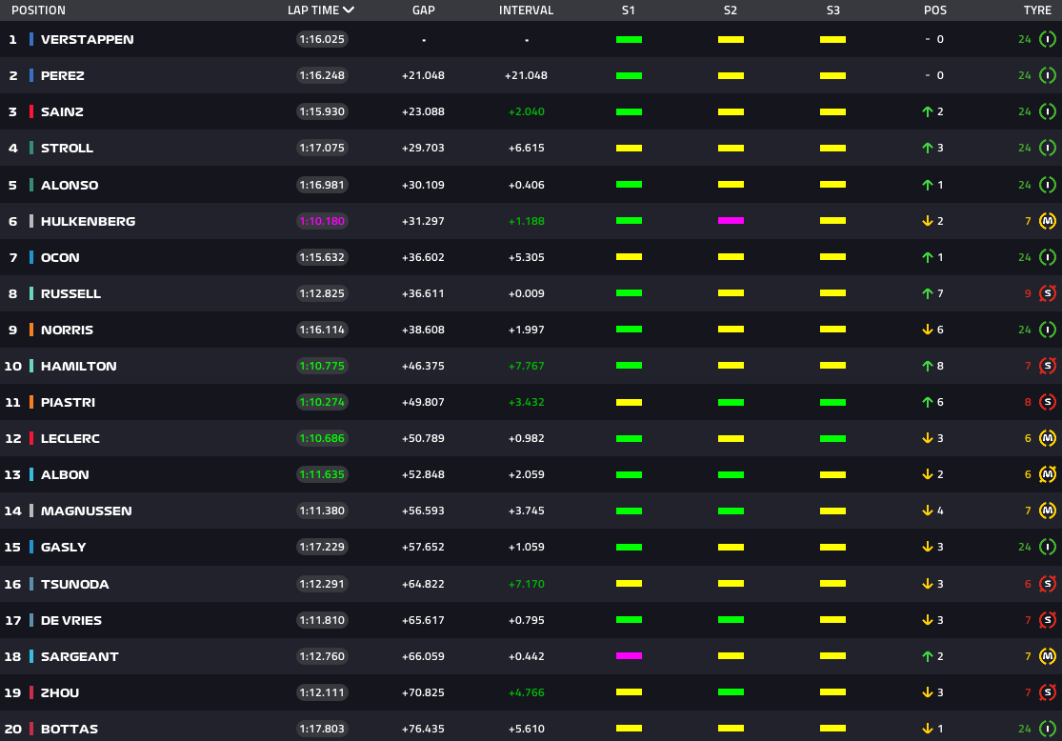Click Leclerc's green lap time 1:10.686

point(322,438)
